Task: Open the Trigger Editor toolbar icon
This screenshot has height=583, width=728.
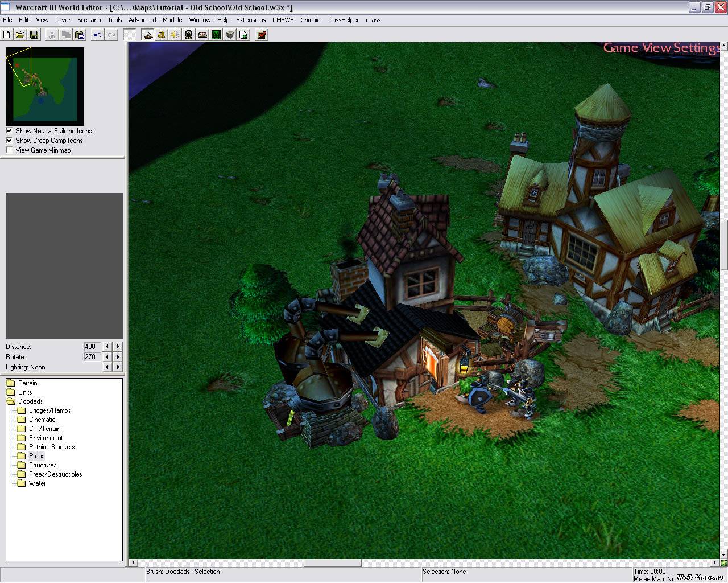Action: 162,35
